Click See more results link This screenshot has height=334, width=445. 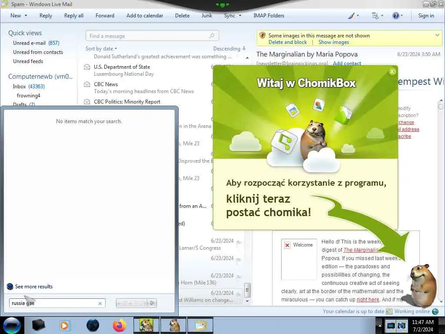(x=34, y=286)
